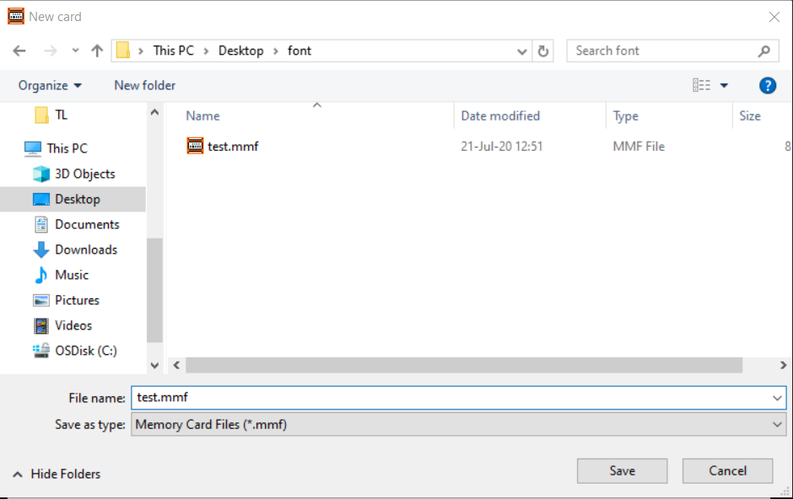Change view using the view icon

pos(701,85)
